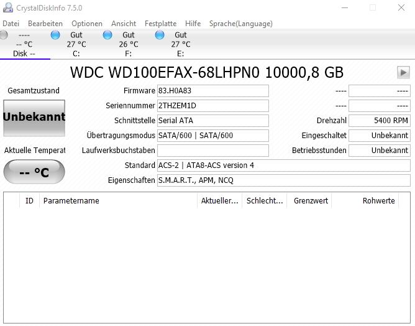Select the gray status icon for Disk --

point(4,35)
